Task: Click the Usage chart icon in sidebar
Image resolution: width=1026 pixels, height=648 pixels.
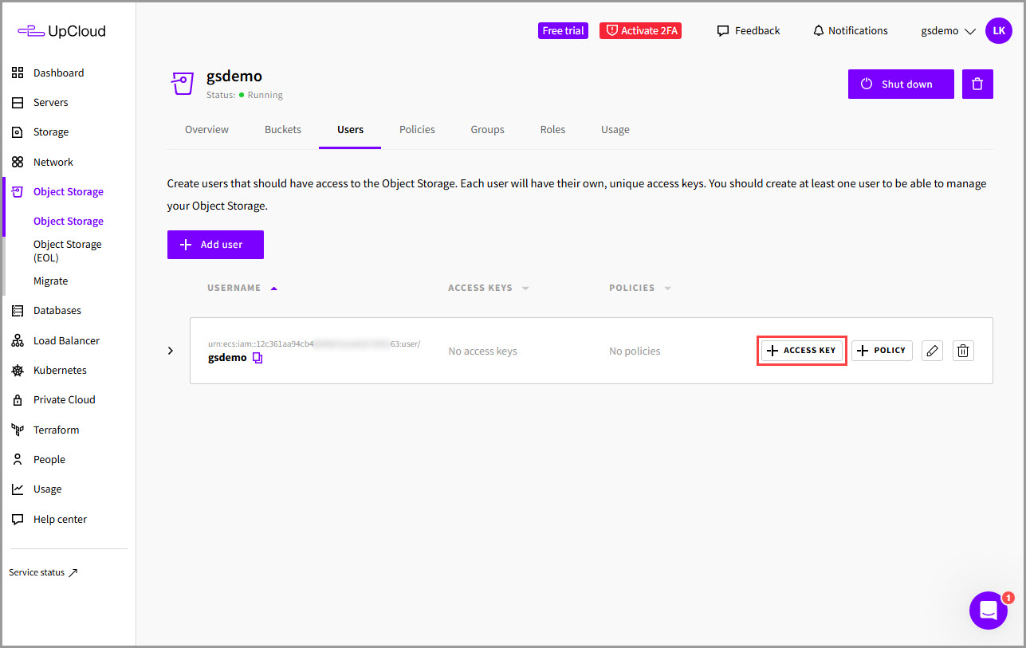Action: (x=18, y=489)
